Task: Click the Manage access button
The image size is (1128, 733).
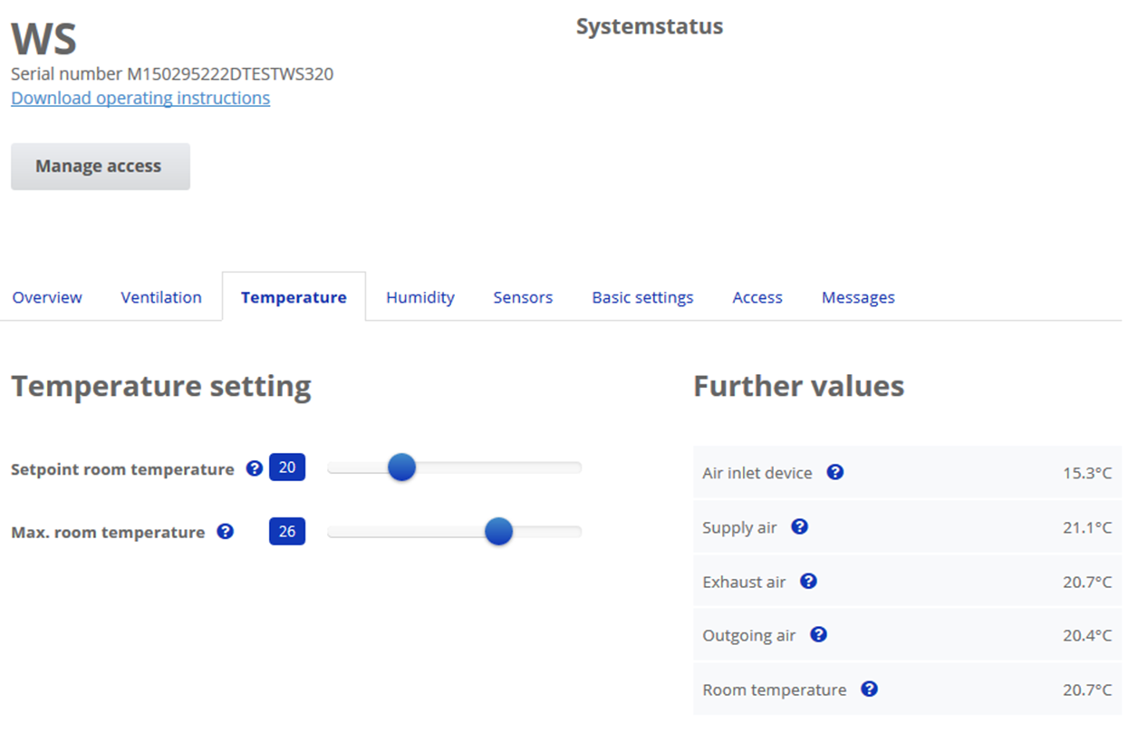Action: tap(100, 167)
